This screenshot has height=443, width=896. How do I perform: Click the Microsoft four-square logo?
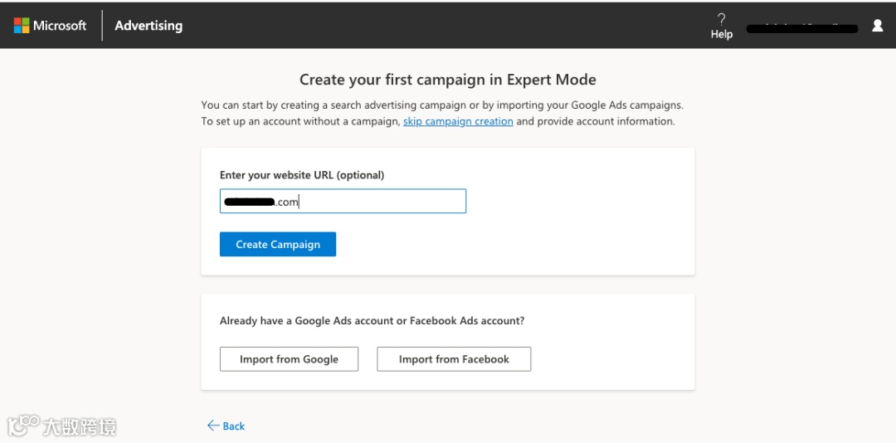[x=22, y=26]
